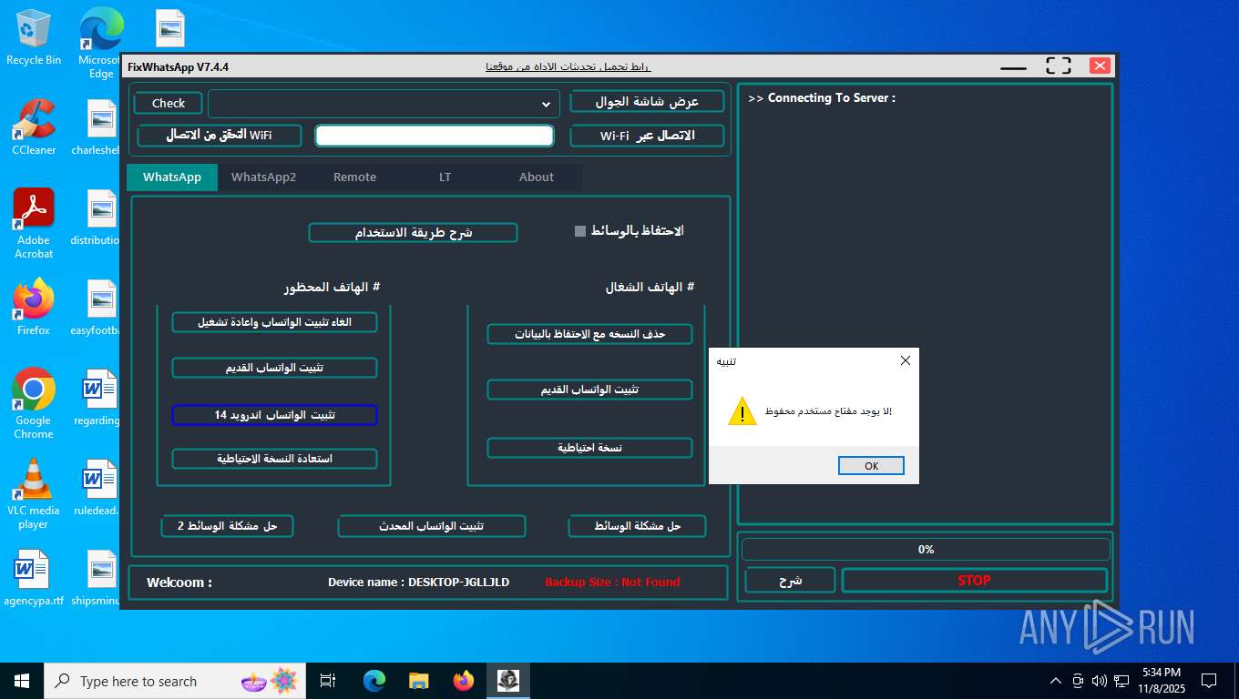Screen dimensions: 1239x699
Task: Click the 0% progress bar
Action: pyautogui.click(x=926, y=550)
